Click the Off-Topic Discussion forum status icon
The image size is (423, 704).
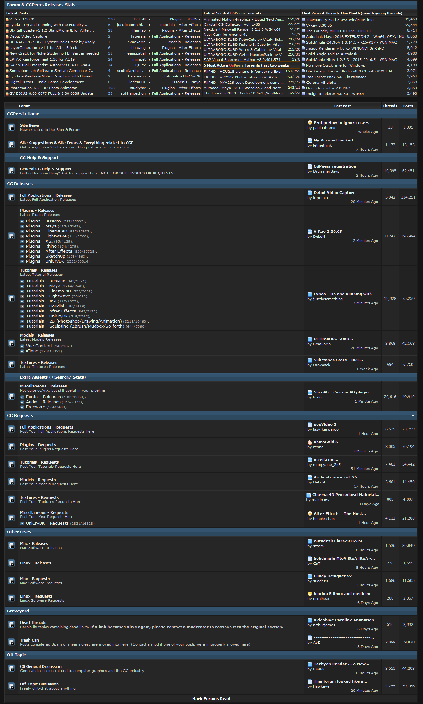click(x=11, y=686)
